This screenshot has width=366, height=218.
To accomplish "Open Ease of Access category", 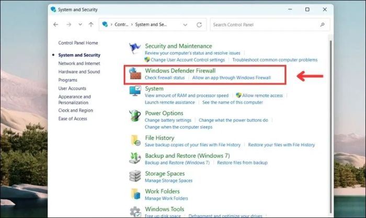I will [73, 119].
